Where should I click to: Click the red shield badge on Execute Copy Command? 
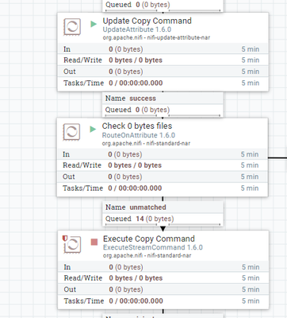pyautogui.click(x=65, y=238)
